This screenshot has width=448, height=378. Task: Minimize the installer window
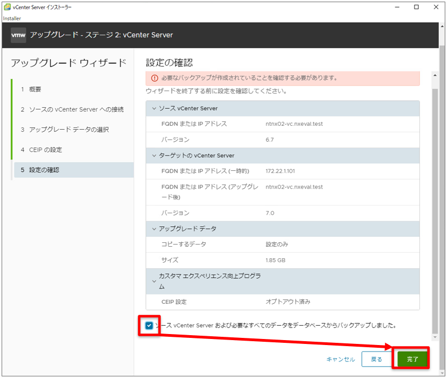tap(397, 7)
